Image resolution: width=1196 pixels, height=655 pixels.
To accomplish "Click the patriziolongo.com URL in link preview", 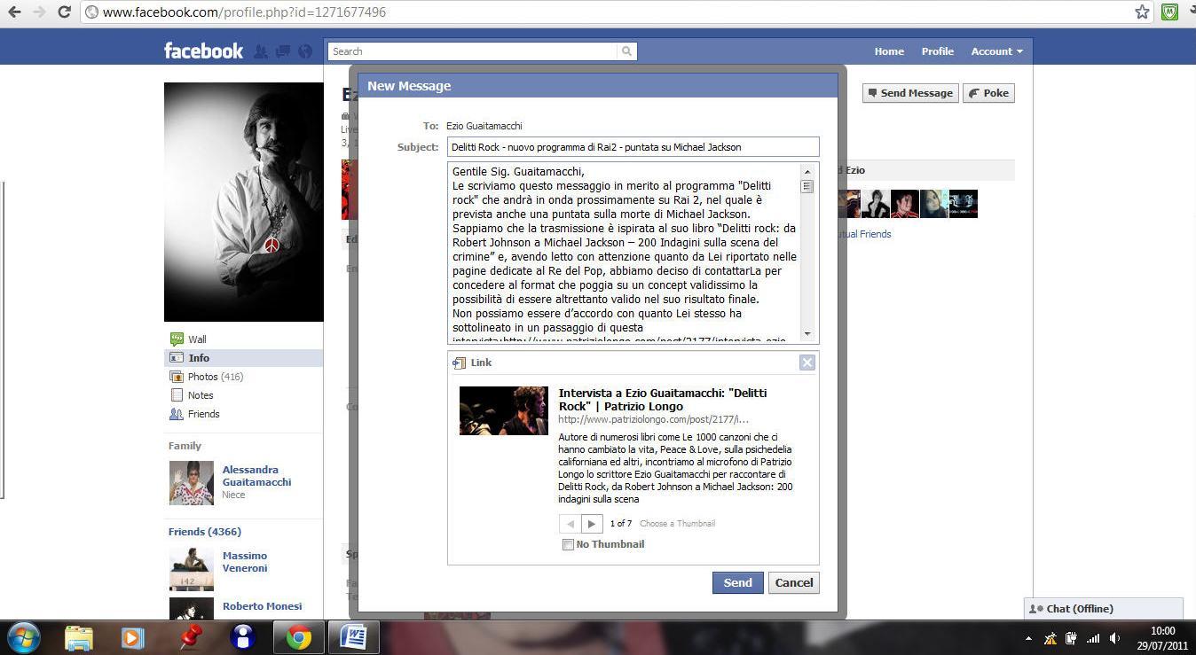I will pos(654,419).
